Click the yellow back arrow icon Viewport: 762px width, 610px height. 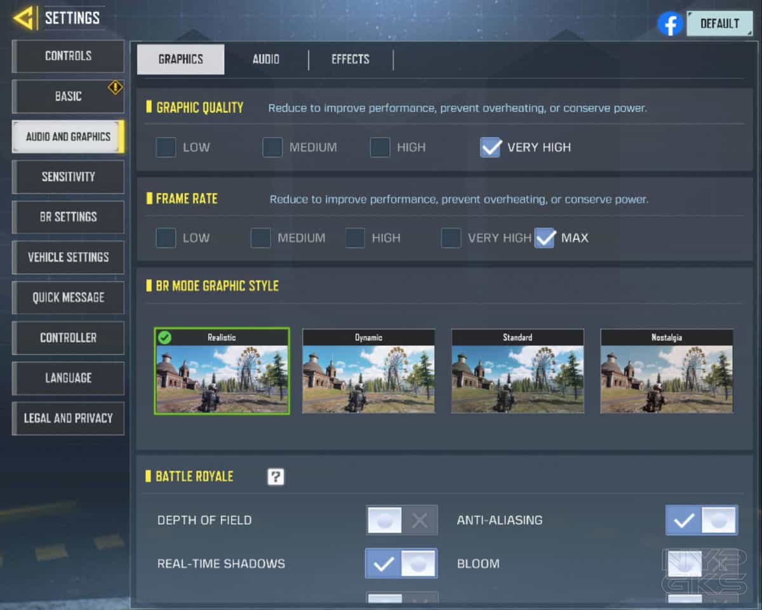point(24,18)
